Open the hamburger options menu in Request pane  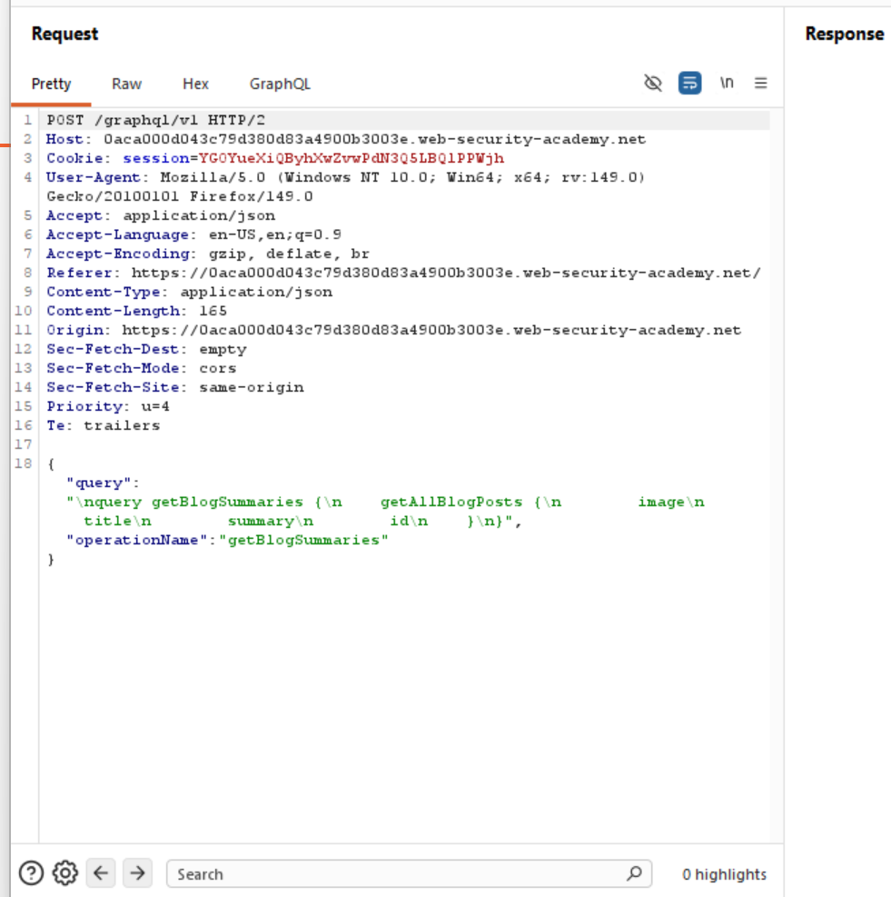[x=760, y=83]
